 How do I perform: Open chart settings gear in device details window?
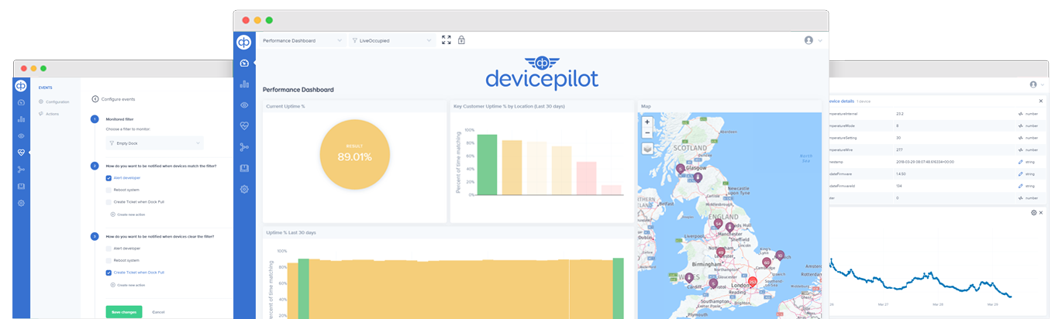[x=1033, y=212]
